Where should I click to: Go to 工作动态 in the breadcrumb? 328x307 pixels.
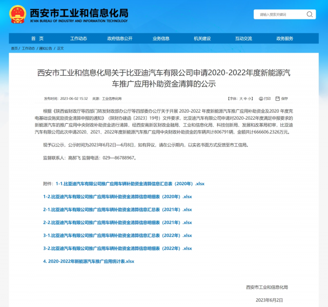28,49
